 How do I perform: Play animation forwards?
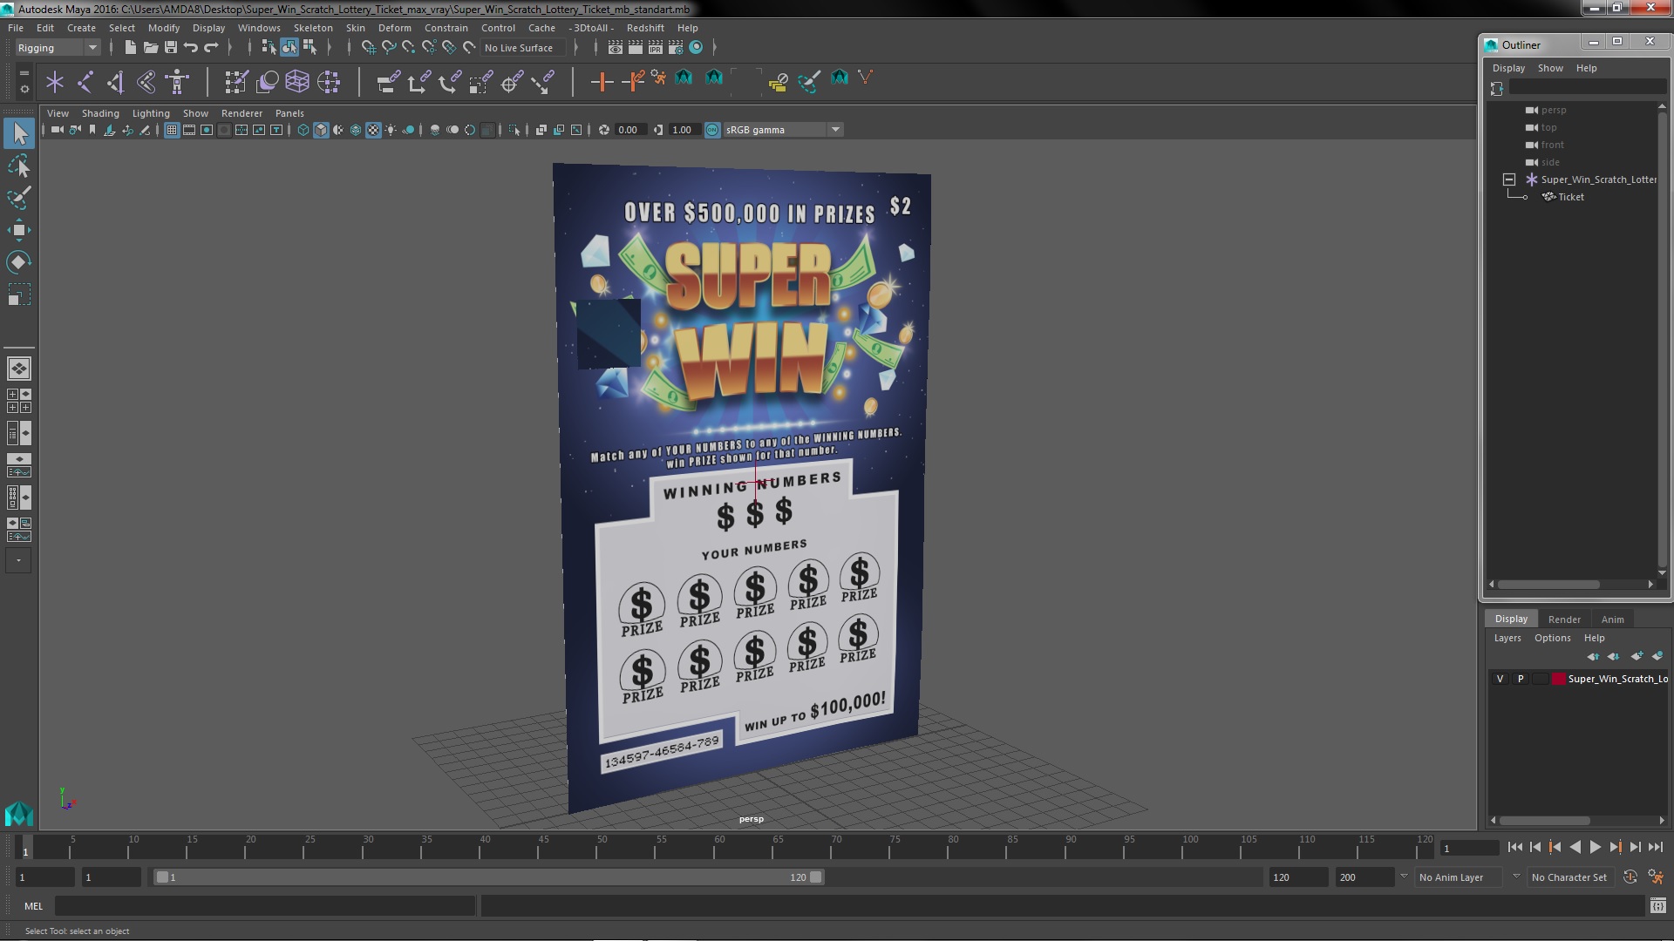pos(1596,847)
